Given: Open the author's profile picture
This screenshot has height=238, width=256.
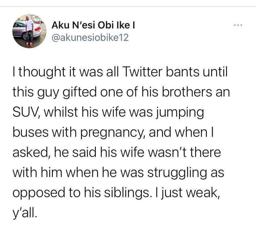Looking at the screenshot, I should point(29,31).
